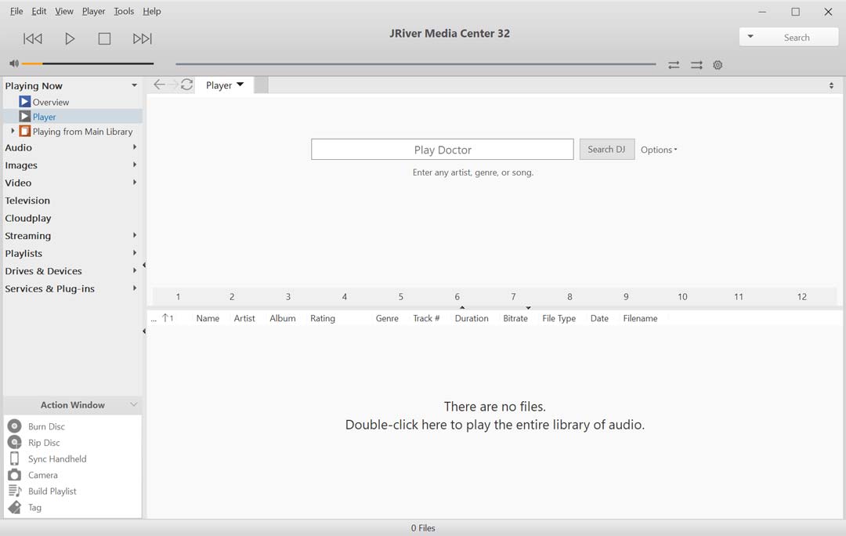Click the Build Playlist icon

15,491
